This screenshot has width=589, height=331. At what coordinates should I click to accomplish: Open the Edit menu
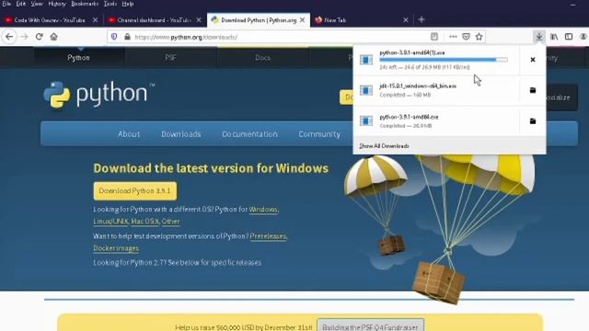click(20, 4)
